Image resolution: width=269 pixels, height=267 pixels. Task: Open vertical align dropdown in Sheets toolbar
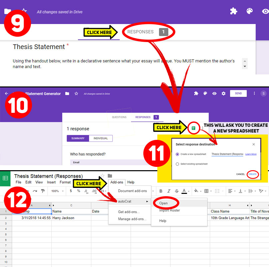point(242,191)
